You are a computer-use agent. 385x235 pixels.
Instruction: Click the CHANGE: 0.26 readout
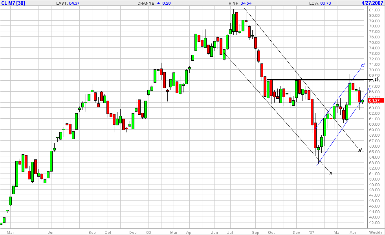[x=154, y=4]
